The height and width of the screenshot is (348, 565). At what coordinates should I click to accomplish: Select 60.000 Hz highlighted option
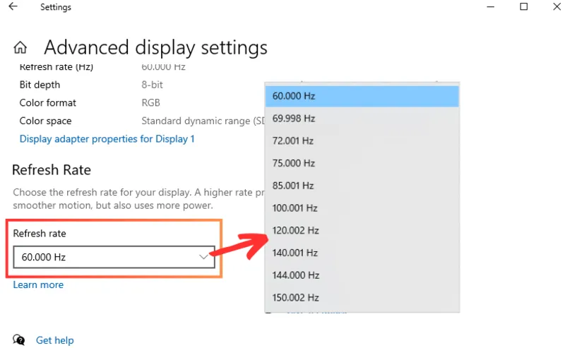[362, 96]
